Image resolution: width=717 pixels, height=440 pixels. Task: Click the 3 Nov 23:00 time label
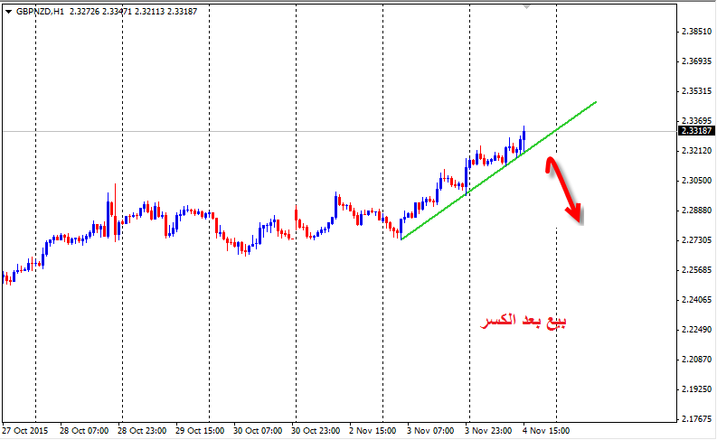click(488, 430)
